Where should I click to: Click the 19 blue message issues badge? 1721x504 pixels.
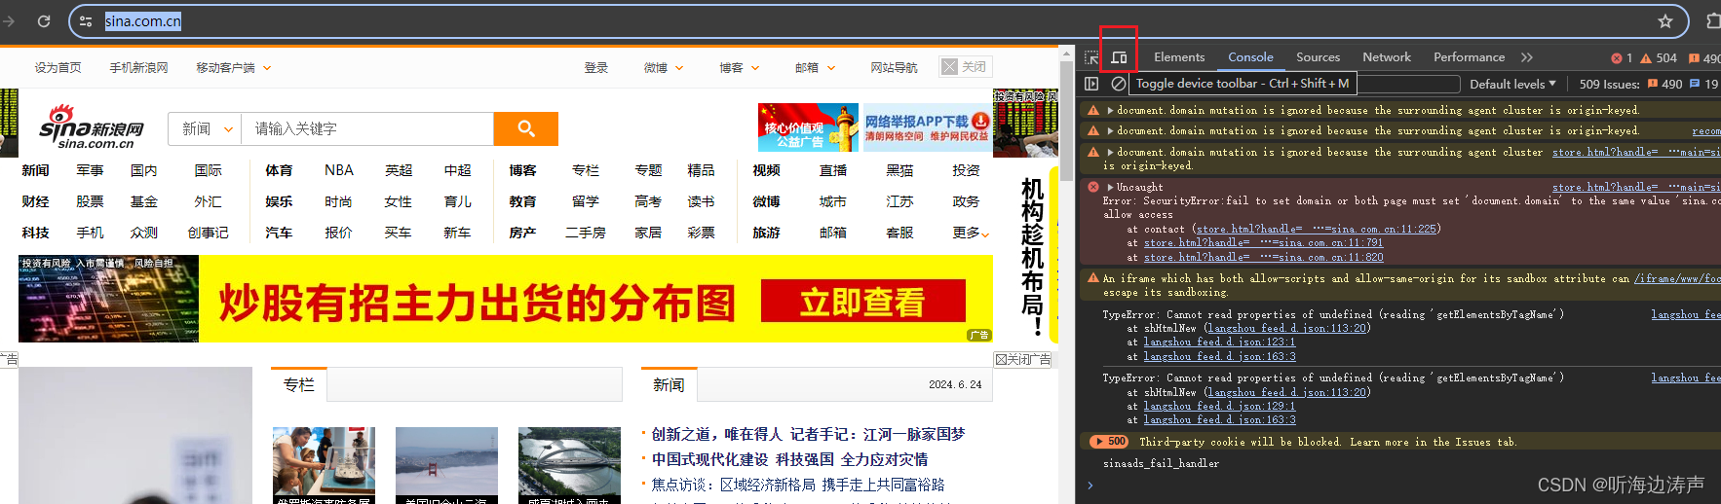point(1703,84)
